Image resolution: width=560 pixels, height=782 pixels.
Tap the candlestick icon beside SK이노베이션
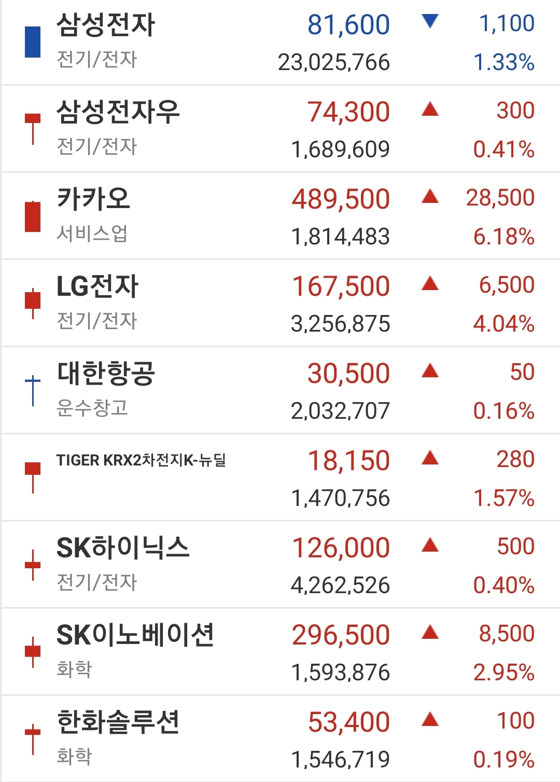(x=33, y=652)
